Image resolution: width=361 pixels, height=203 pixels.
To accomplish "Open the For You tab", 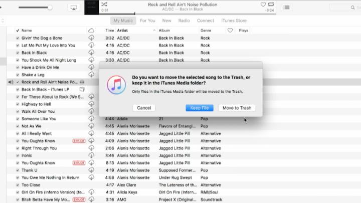I will (147, 21).
